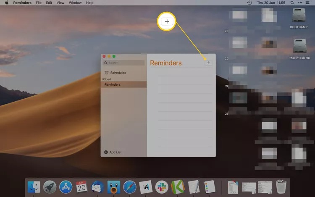Image resolution: width=315 pixels, height=197 pixels.
Task: Open Calendar showing 20 in Dock
Action: pyautogui.click(x=81, y=186)
